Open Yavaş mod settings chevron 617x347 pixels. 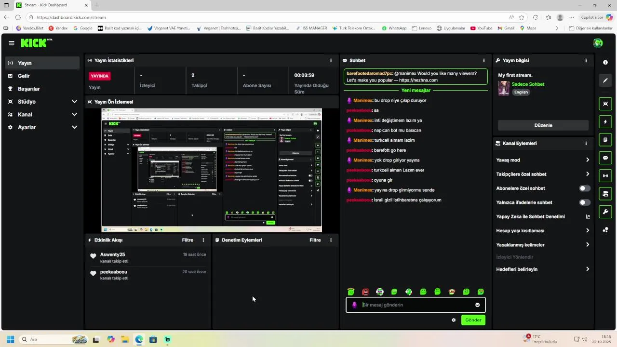point(588,160)
